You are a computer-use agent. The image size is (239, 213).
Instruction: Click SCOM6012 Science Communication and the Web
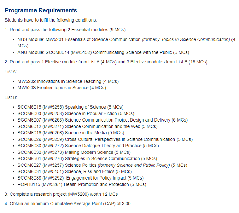click(87, 126)
